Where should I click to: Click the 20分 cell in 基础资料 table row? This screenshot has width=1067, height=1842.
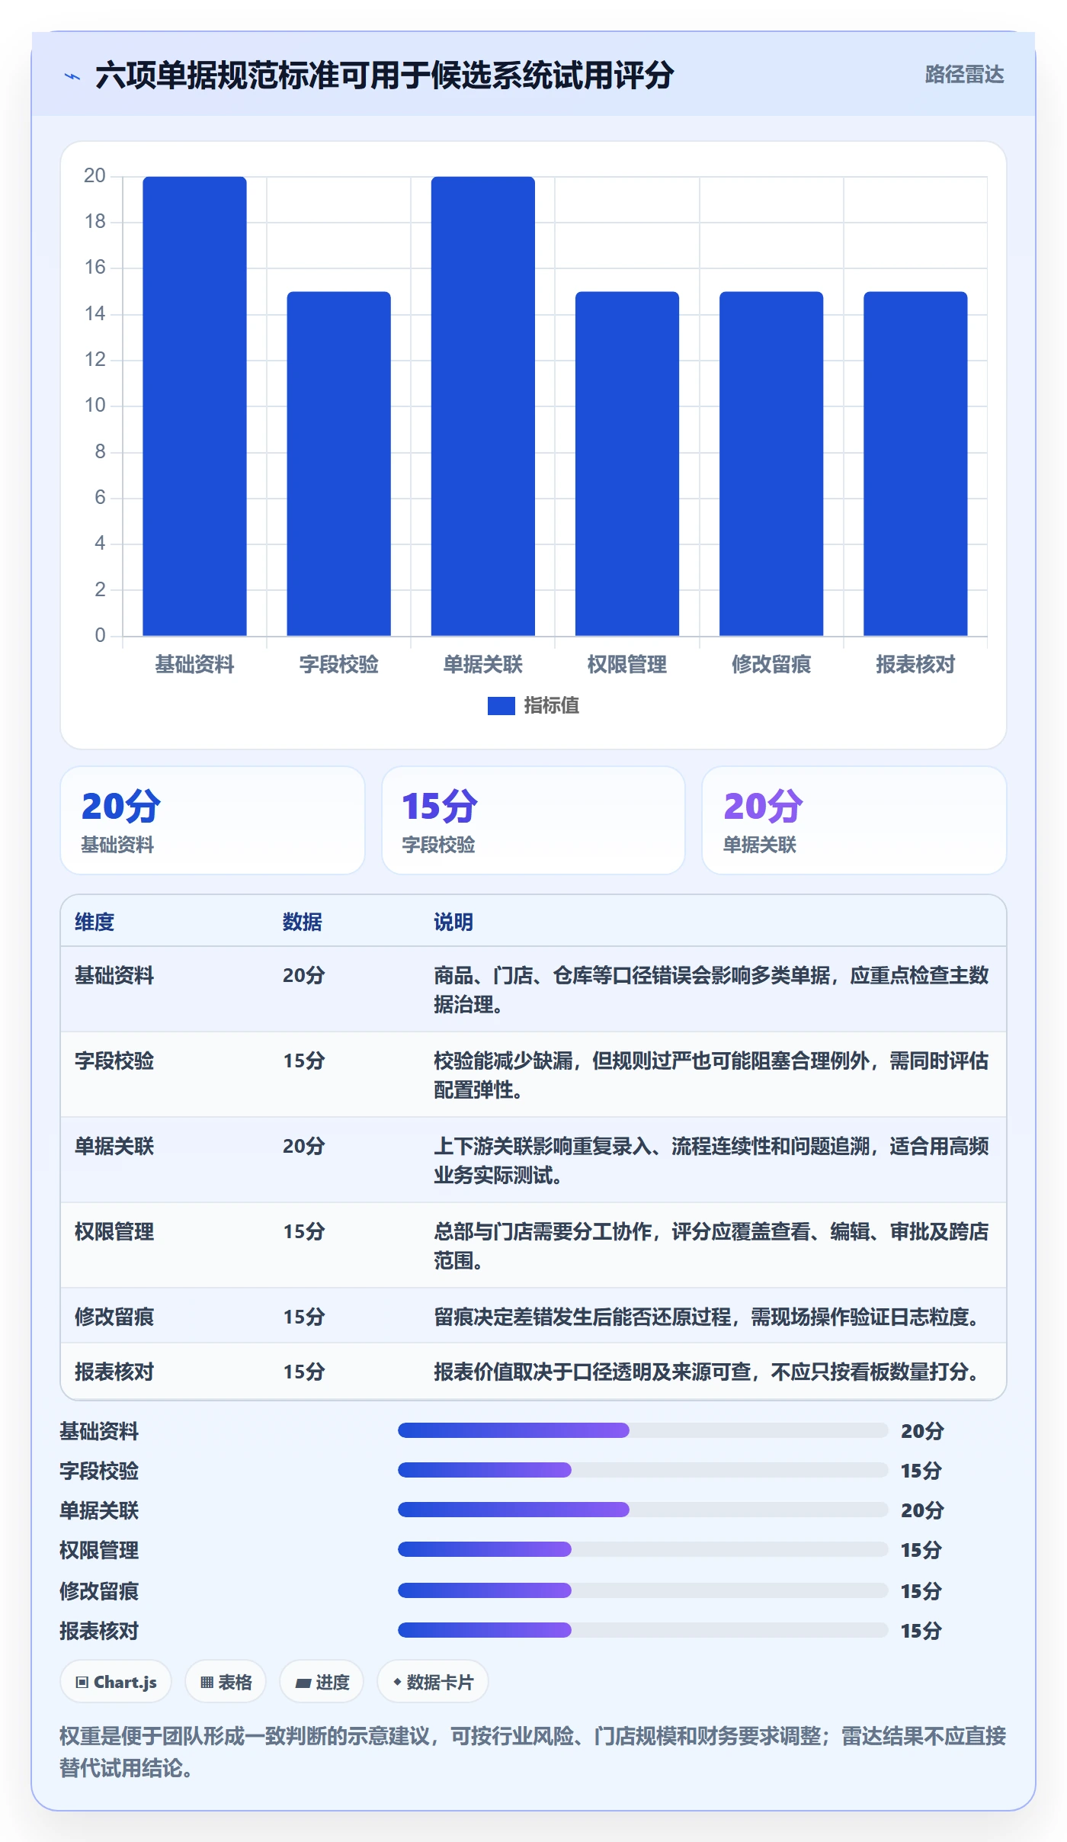pyautogui.click(x=303, y=975)
